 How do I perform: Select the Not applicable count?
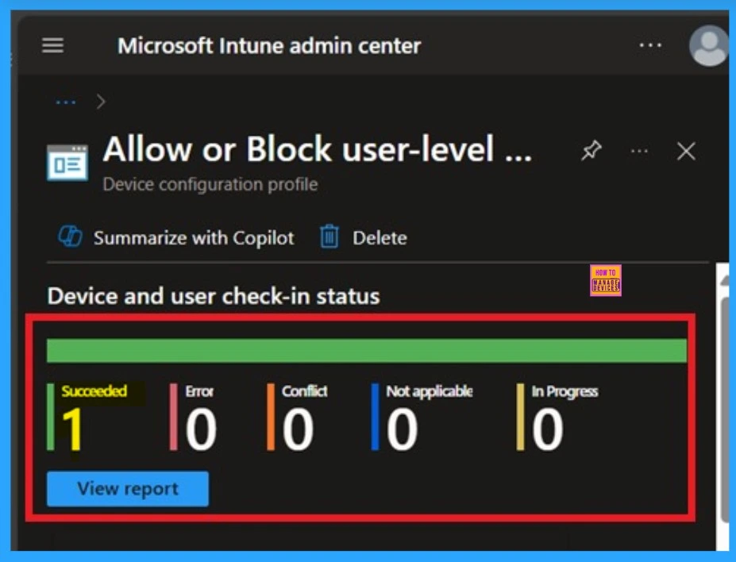[402, 429]
